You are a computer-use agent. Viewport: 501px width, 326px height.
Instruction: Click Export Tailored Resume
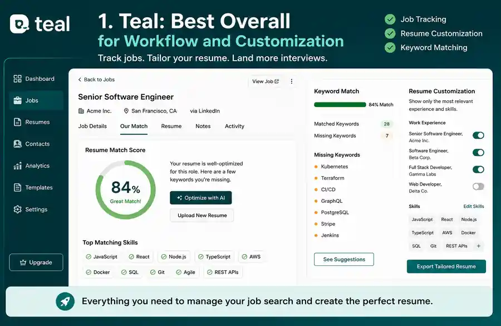[x=446, y=266]
